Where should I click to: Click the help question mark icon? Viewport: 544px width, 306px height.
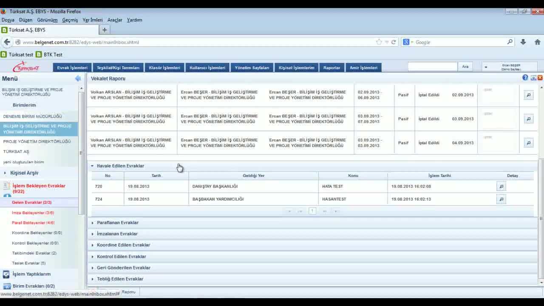point(525,78)
